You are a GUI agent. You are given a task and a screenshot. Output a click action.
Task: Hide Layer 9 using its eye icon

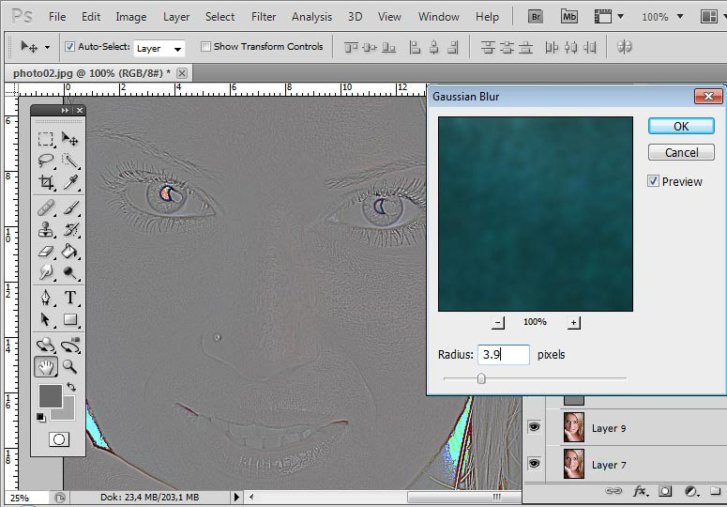535,428
